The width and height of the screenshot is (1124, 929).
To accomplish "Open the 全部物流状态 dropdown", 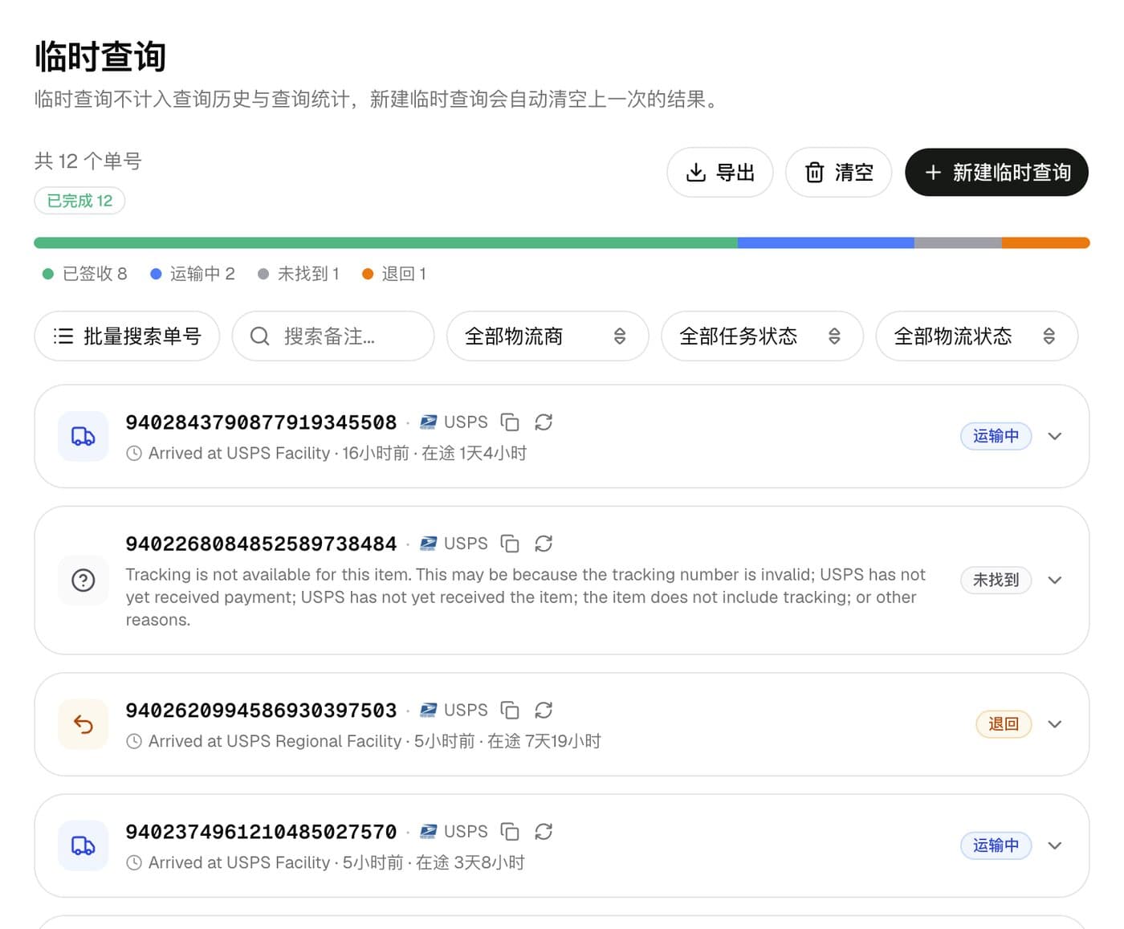I will (976, 336).
